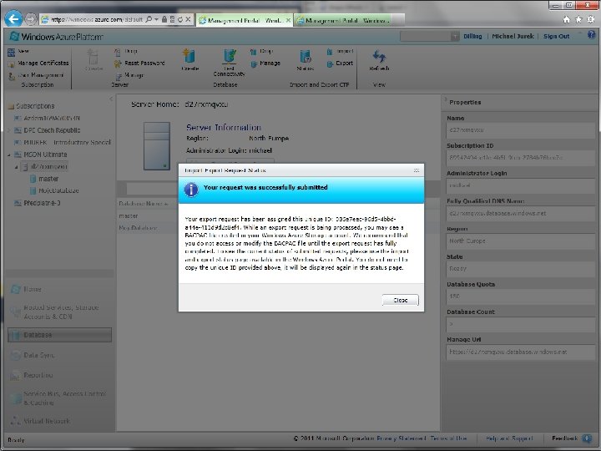Viewport: 601px width, 451px height.
Task: Open Hosted Services, Storage Accounts & CDN section
Action: coord(61,312)
